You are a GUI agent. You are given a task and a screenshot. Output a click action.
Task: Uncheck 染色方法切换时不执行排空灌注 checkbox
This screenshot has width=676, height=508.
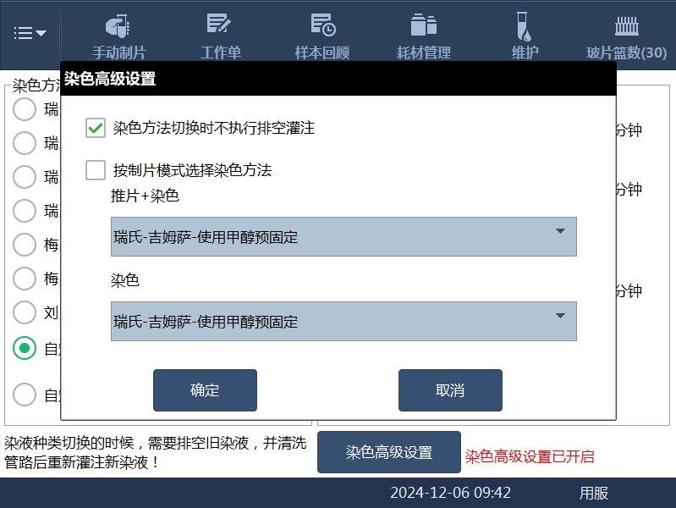pyautogui.click(x=96, y=129)
